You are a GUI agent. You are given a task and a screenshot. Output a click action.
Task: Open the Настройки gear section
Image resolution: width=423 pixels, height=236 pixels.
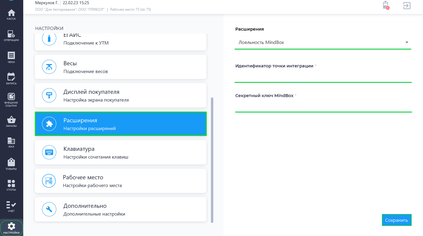(x=11, y=228)
